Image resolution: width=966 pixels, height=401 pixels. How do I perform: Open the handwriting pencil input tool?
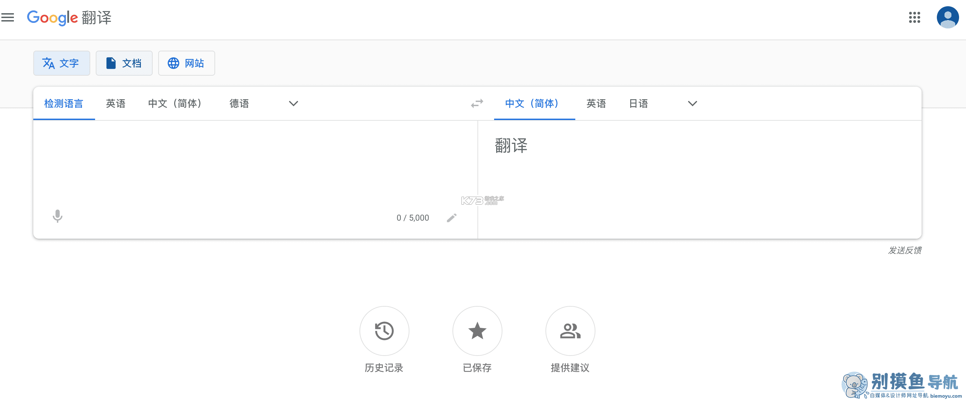coord(451,218)
